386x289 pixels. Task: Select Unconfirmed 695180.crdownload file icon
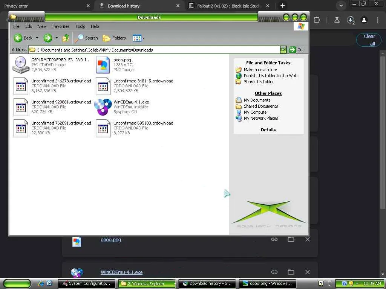103,128
